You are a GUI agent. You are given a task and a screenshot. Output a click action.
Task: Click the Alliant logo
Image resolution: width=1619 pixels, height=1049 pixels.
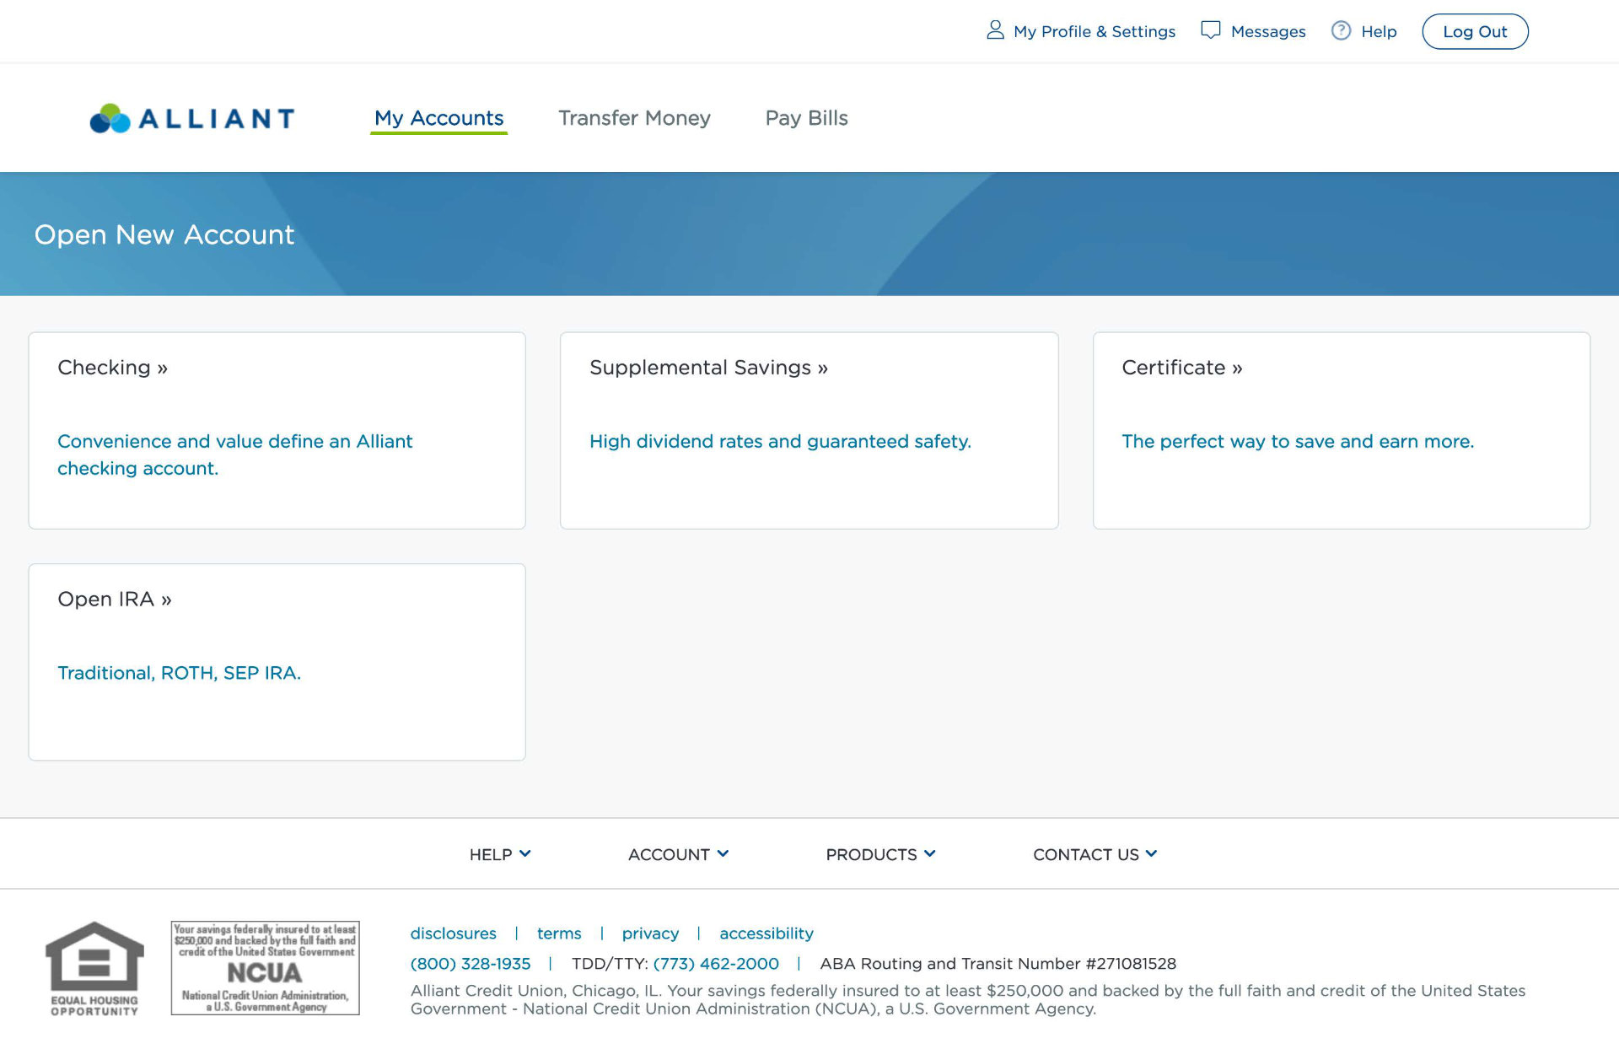pyautogui.click(x=192, y=118)
